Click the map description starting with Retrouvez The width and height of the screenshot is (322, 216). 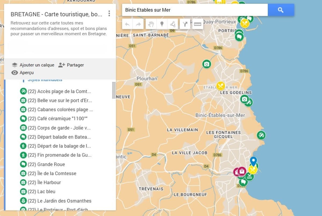[x=59, y=28]
